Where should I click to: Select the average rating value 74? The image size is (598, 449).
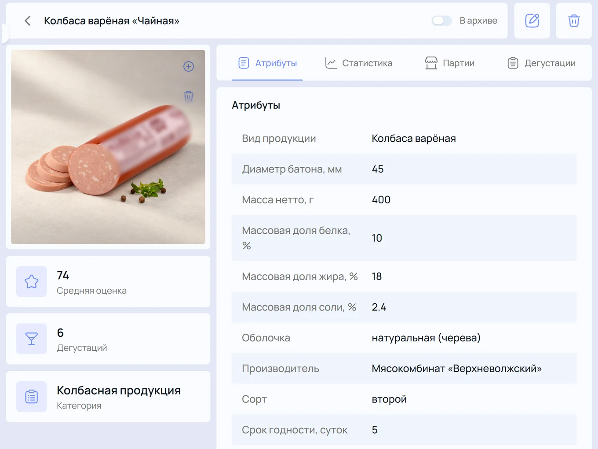point(63,276)
